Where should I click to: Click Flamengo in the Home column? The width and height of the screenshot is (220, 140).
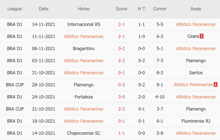pos(84,85)
